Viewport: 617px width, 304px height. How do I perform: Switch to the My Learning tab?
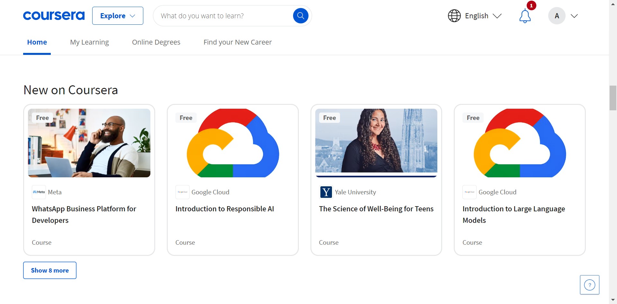click(x=89, y=42)
